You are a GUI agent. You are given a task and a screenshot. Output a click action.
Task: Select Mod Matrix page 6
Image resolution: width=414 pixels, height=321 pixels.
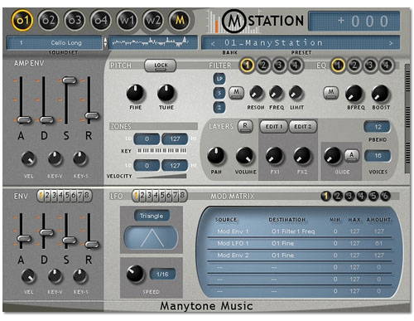pos(385,196)
